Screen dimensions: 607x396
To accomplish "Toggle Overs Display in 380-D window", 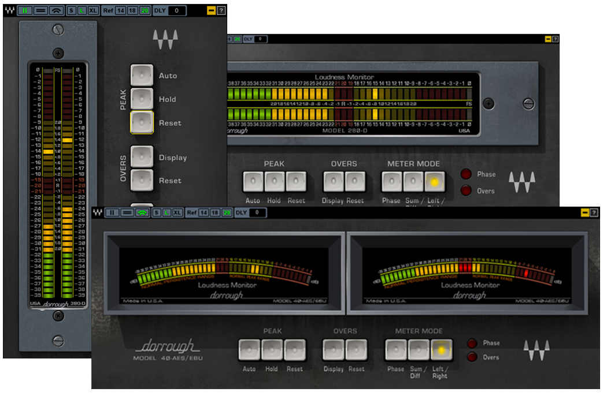I will pos(142,156).
